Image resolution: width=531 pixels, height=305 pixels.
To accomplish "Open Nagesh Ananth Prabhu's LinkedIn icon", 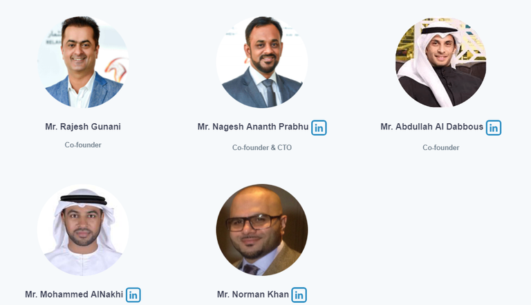I will coord(319,128).
